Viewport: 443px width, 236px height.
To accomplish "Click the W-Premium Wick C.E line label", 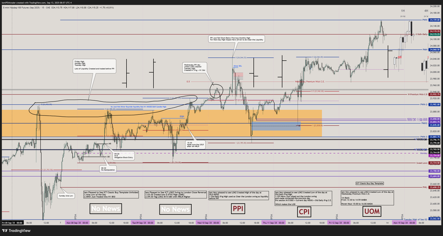I will pyautogui.click(x=418, y=94).
